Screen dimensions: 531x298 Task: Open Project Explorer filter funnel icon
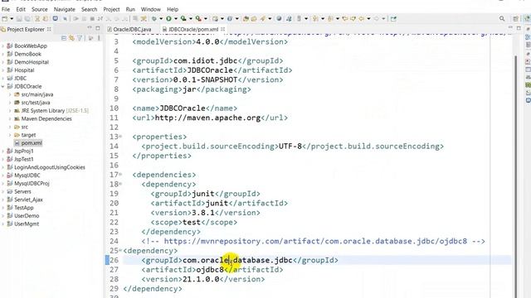[80, 38]
